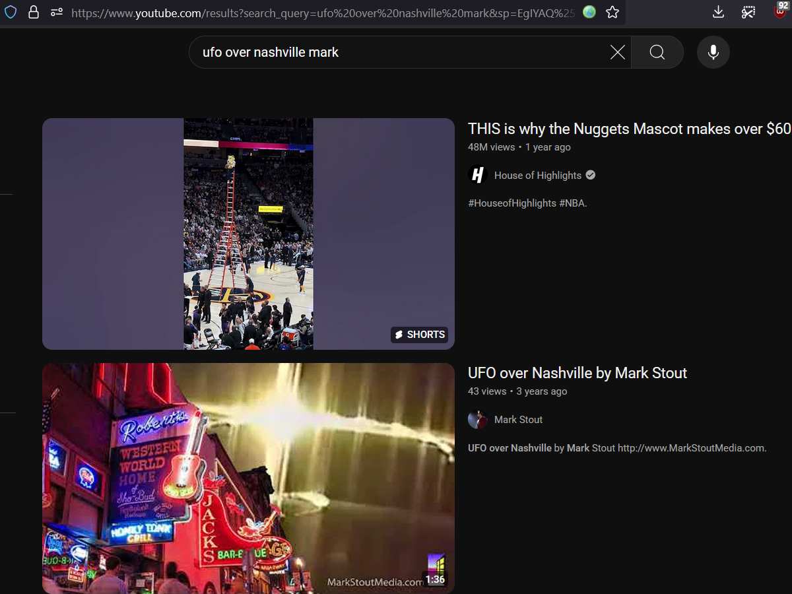Click inside the YouTube search input field
The width and height of the screenshot is (792, 594).
[396, 52]
